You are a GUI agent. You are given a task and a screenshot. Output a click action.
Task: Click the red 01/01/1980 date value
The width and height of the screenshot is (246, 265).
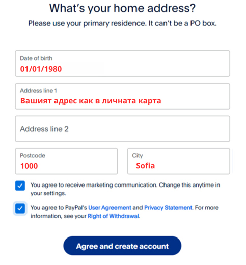point(41,69)
